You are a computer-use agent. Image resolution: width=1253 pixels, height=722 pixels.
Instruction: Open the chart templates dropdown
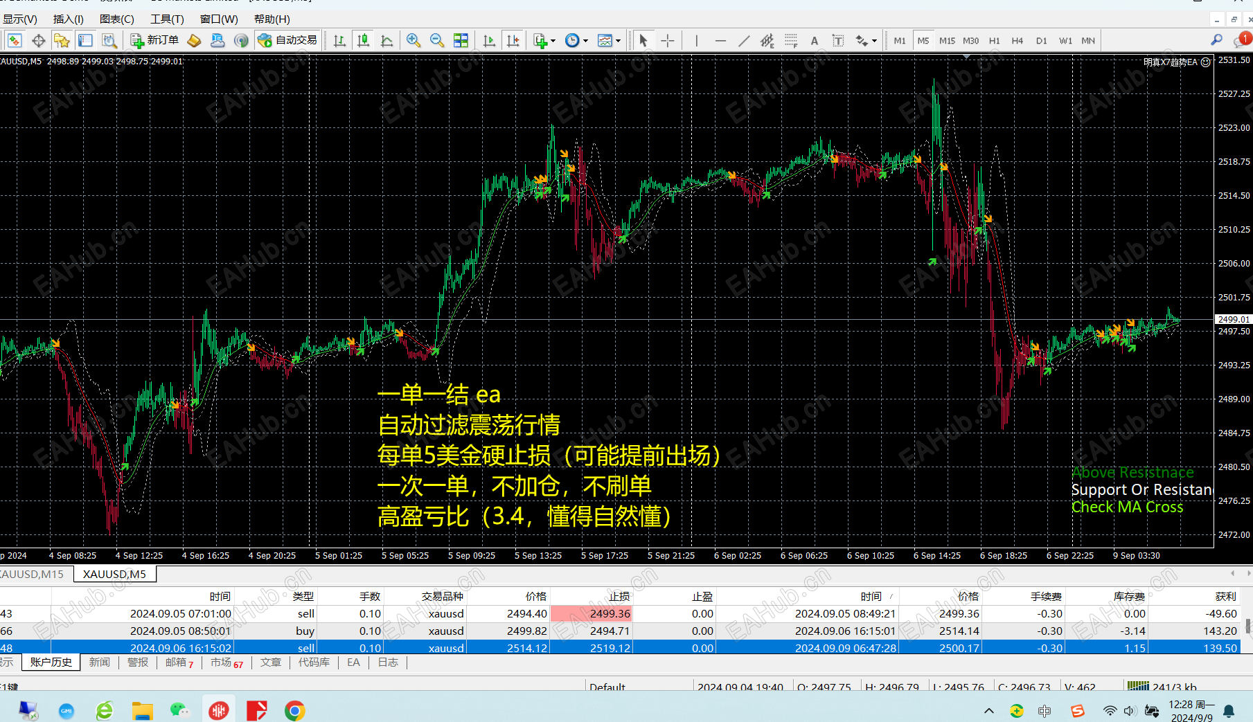(x=609, y=41)
